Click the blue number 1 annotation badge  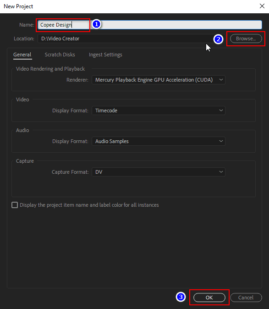97,24
